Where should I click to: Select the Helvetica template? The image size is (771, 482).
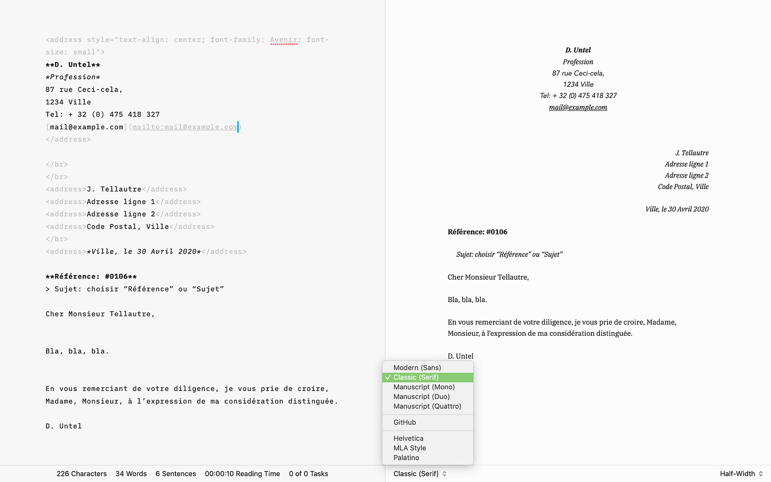[408, 438]
